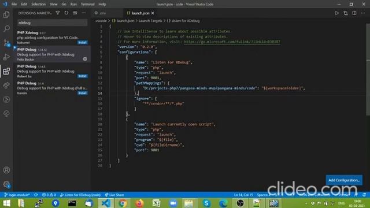Image resolution: width=370 pixels, height=208 pixels.
Task: Open Skype from taskbar
Action: (206, 203)
